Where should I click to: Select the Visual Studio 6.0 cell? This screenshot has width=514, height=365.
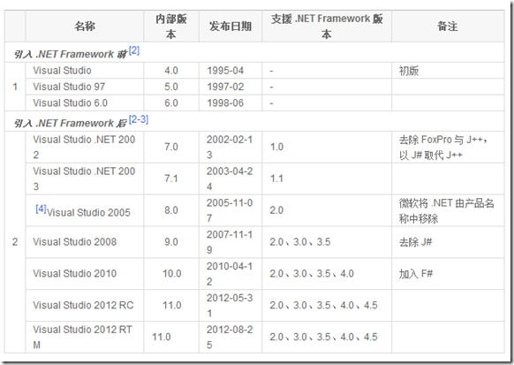(85, 103)
